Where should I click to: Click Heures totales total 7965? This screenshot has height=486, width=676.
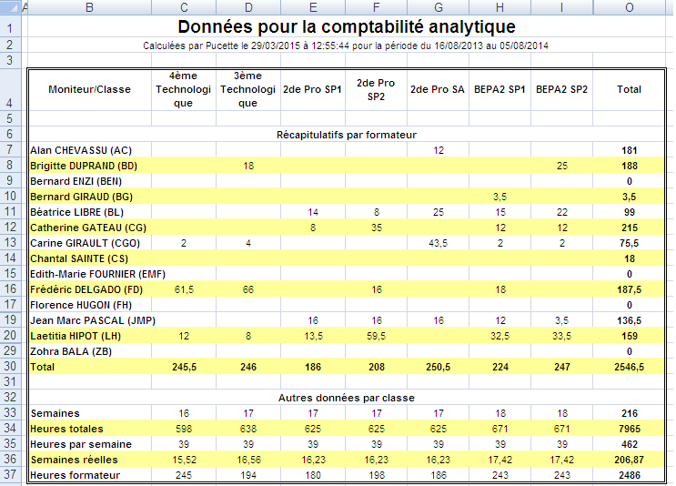(x=629, y=429)
